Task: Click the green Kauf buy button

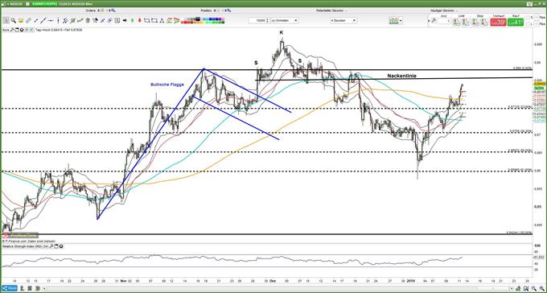Action: pos(516,22)
